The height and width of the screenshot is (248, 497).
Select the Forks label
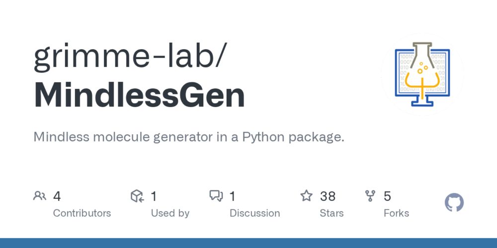pyautogui.click(x=396, y=213)
